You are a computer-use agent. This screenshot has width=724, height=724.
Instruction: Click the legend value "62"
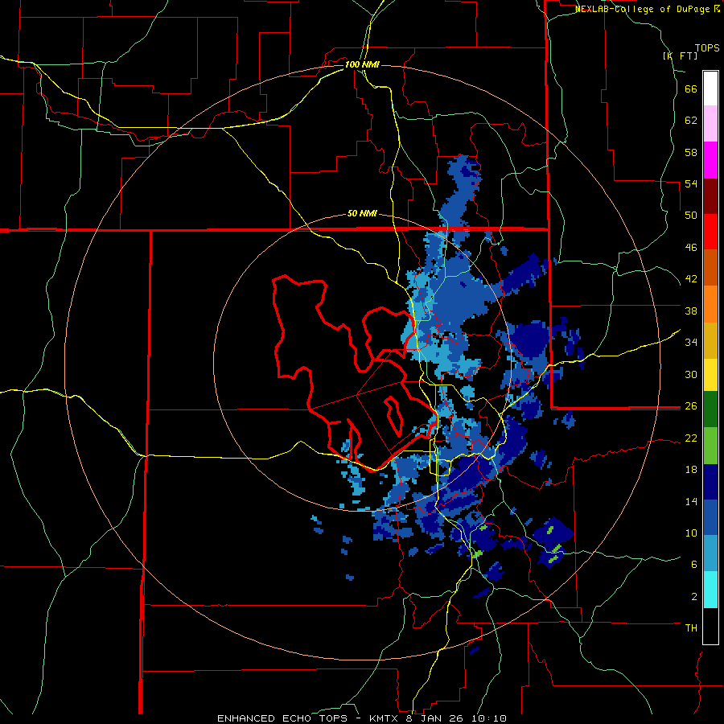click(691, 121)
